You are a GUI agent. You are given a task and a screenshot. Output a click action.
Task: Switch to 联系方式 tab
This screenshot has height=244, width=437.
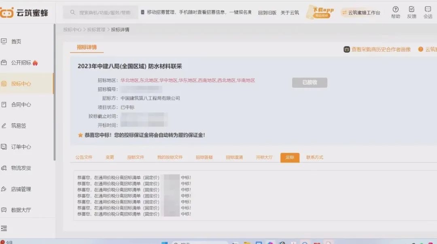(x=315, y=157)
